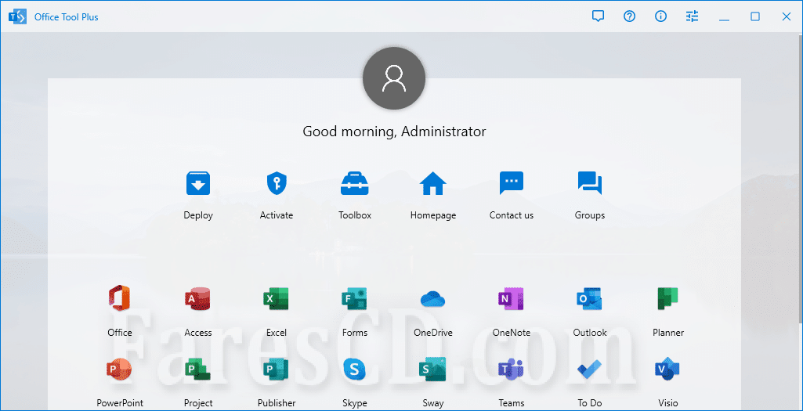Launch PowerPoint
Image resolution: width=803 pixels, height=411 pixels.
(x=120, y=369)
